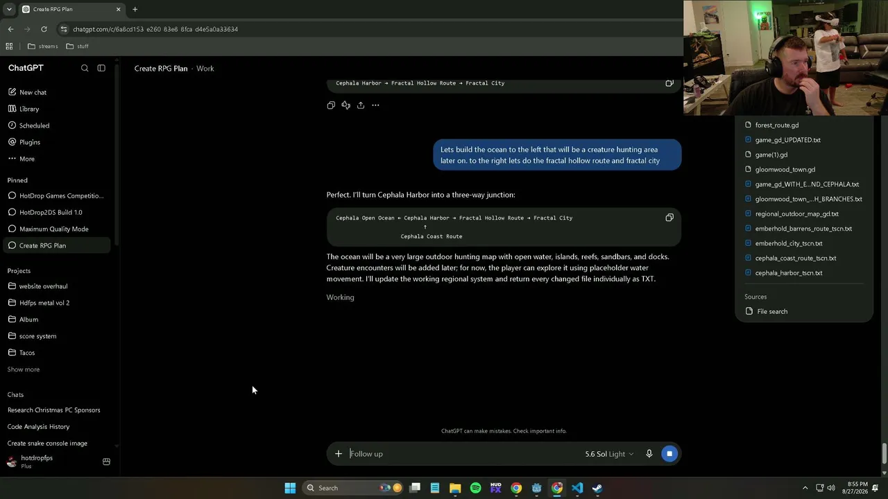Start a New chat
This screenshot has width=888, height=499.
tap(57, 92)
